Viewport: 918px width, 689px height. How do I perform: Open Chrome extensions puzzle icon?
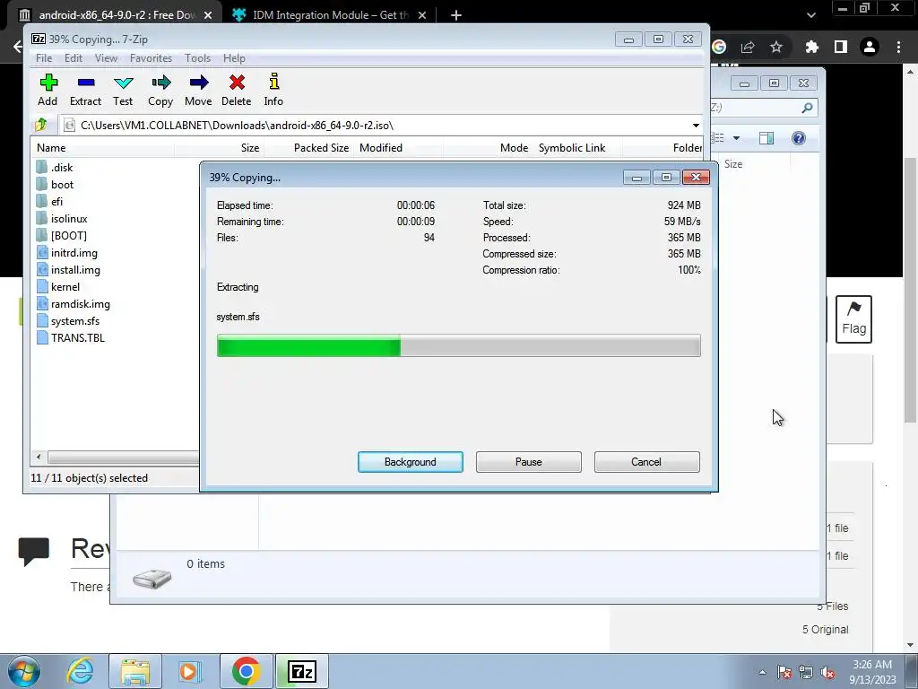click(811, 47)
